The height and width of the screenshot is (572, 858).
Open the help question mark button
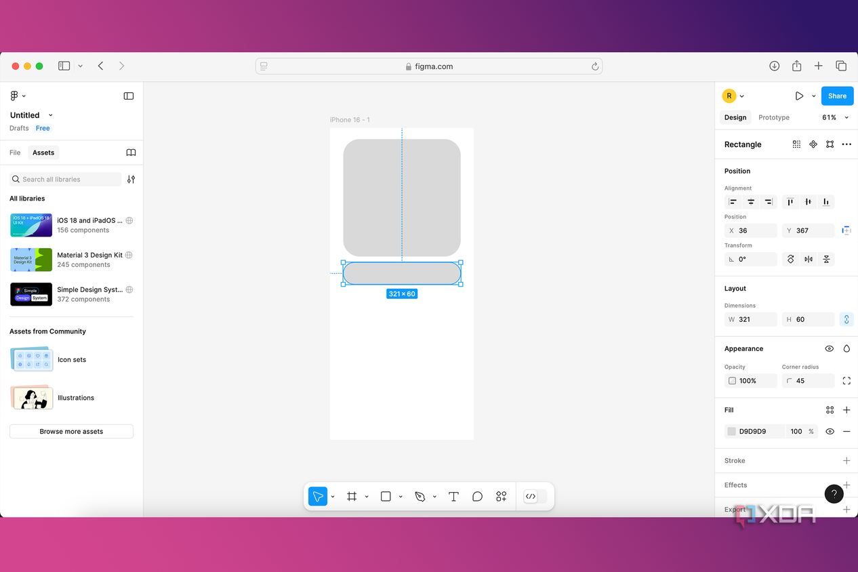(x=834, y=494)
